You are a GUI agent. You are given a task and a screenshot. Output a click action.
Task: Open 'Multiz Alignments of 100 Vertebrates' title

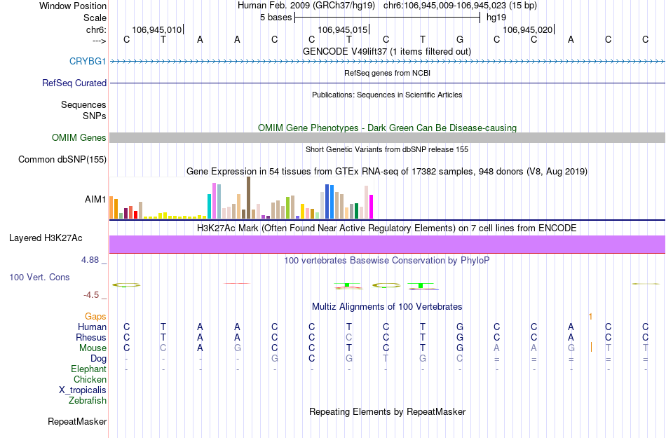click(387, 306)
